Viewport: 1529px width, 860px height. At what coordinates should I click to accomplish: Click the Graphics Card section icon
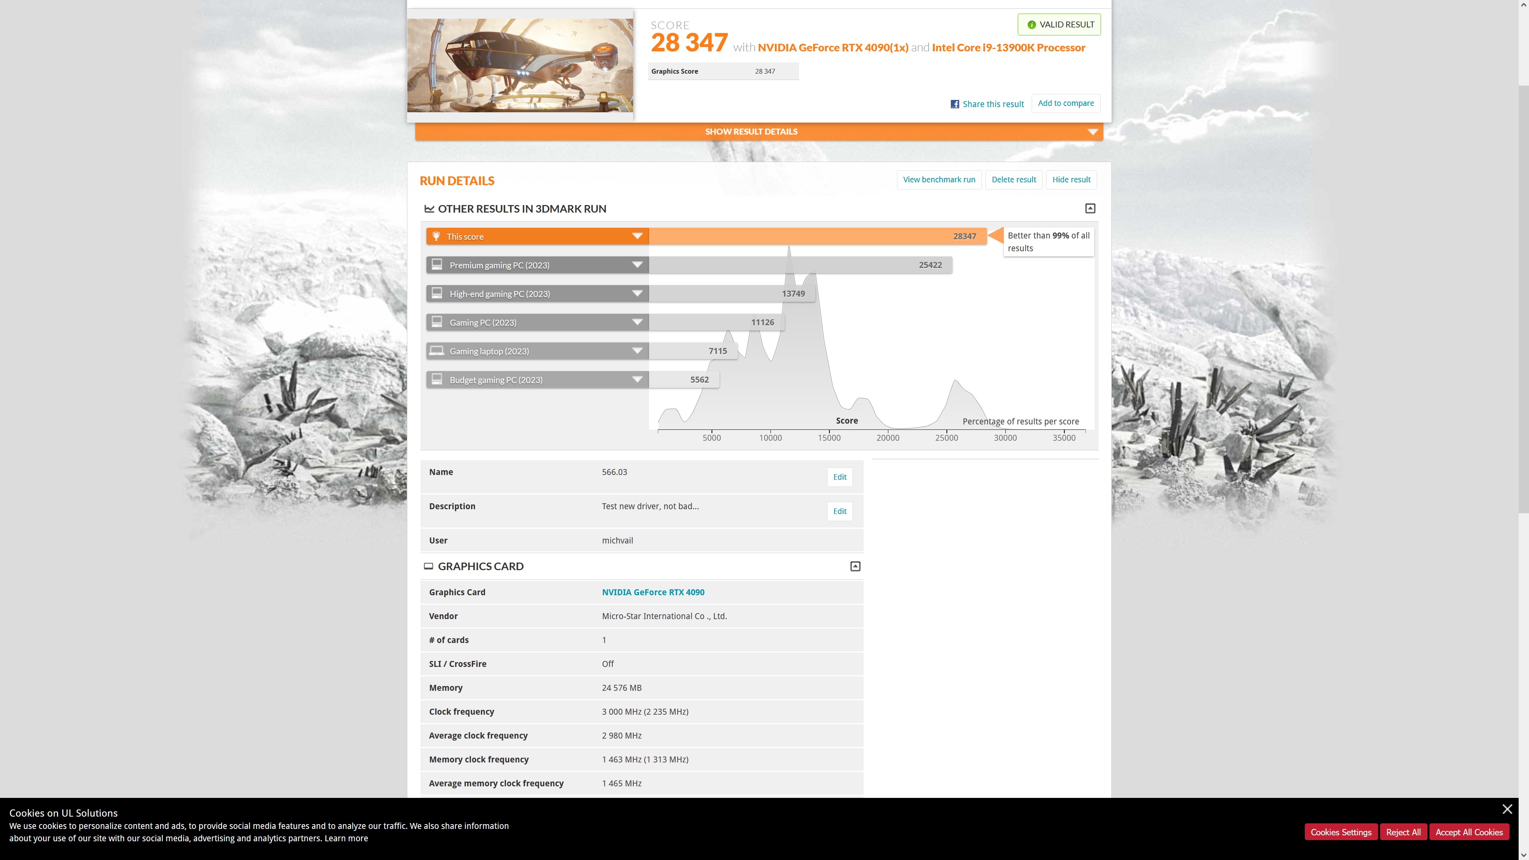[428, 566]
